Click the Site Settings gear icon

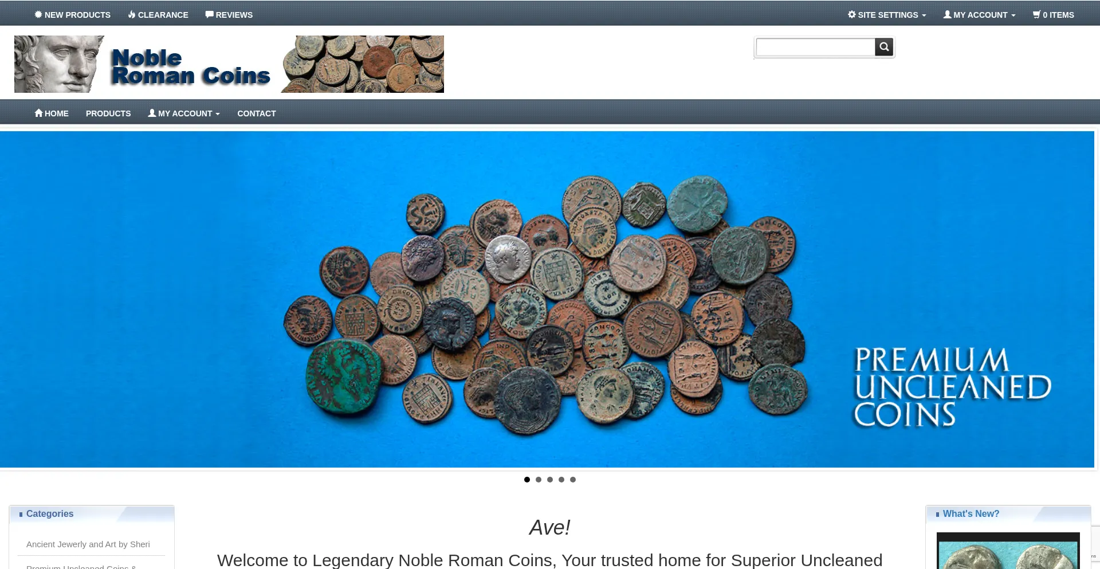[852, 15]
